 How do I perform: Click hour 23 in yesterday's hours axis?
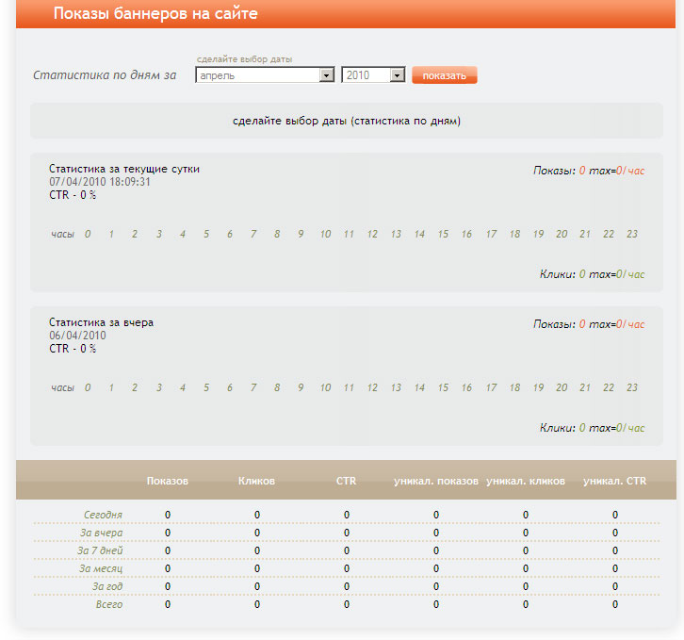coord(632,387)
